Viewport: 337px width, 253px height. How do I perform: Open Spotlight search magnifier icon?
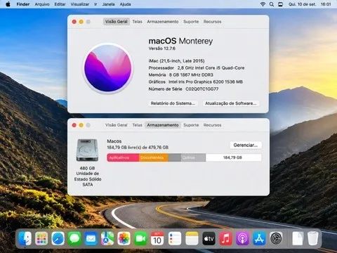[x=272, y=4]
